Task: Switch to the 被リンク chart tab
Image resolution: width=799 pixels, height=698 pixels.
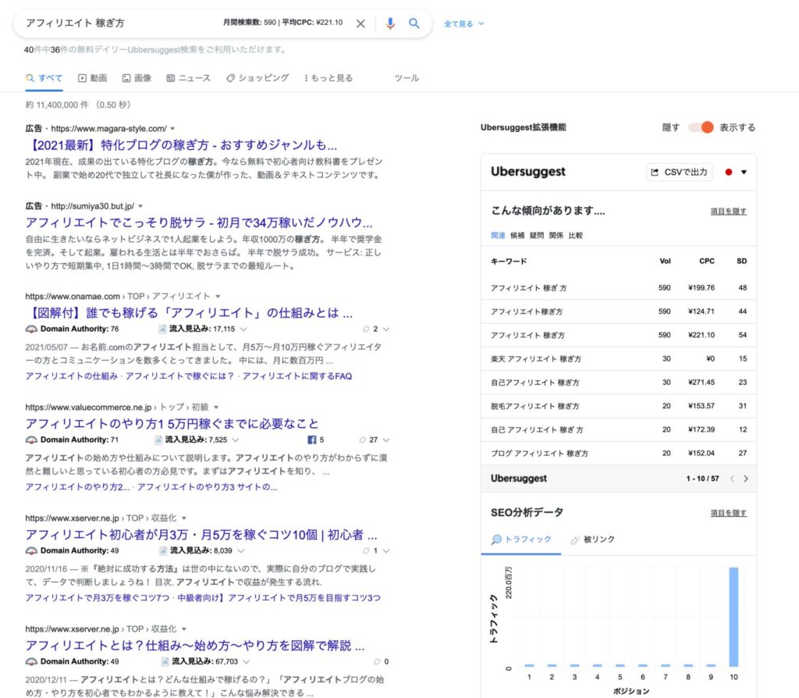Action: [593, 540]
